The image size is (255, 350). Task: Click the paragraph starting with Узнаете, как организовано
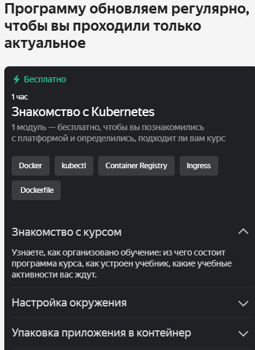pos(122,263)
